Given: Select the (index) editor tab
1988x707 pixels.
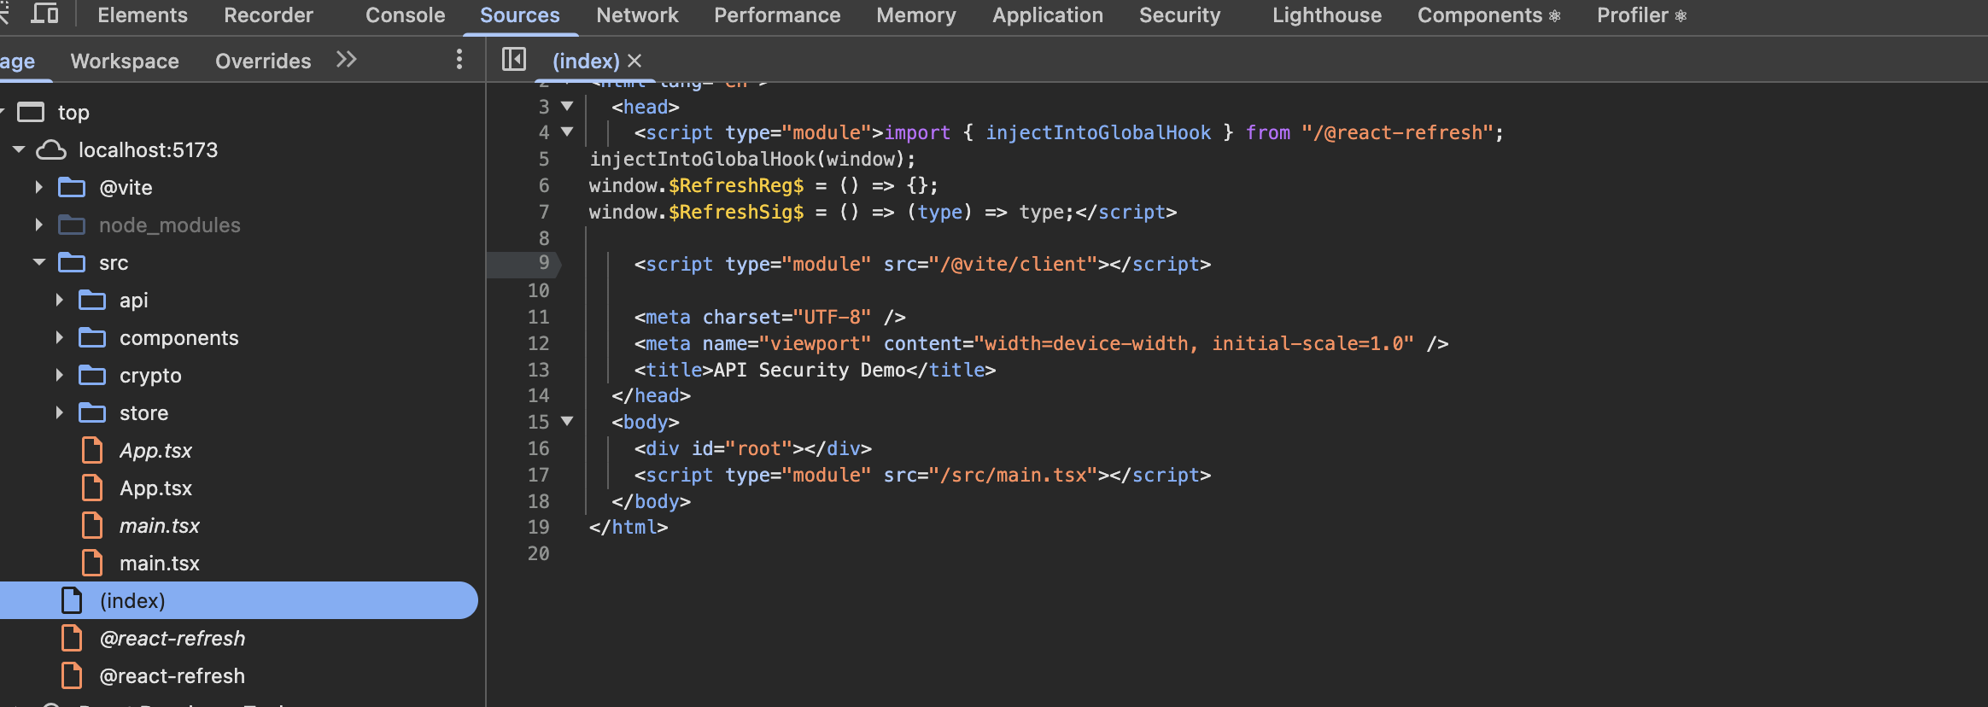Looking at the screenshot, I should (x=586, y=61).
